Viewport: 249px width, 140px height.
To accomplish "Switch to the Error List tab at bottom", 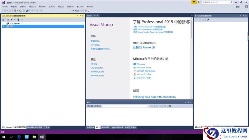I will coord(90,127).
